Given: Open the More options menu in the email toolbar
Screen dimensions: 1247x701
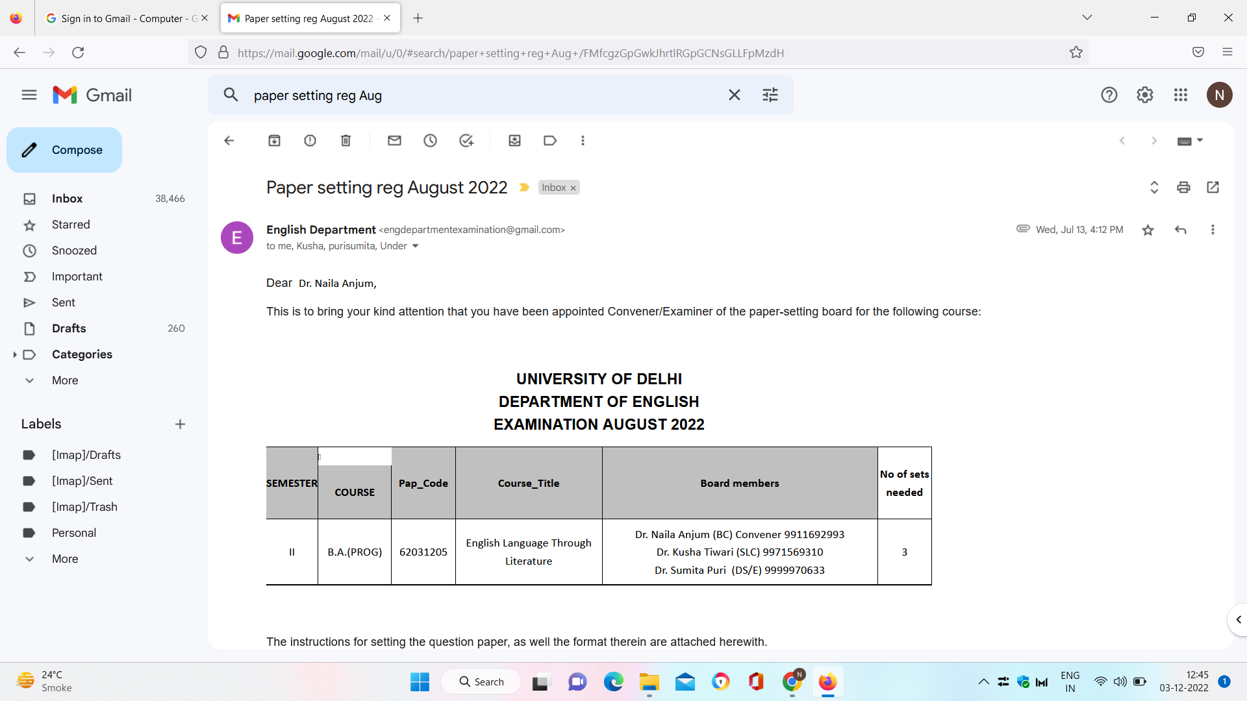Looking at the screenshot, I should pyautogui.click(x=583, y=141).
